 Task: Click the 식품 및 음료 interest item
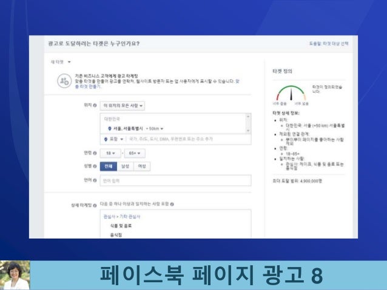coord(121,226)
